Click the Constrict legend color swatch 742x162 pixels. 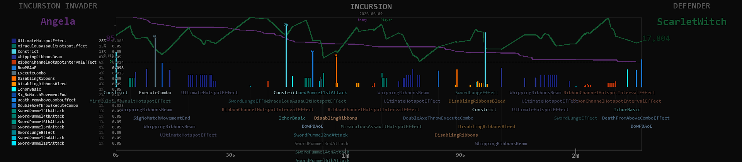pos(14,51)
